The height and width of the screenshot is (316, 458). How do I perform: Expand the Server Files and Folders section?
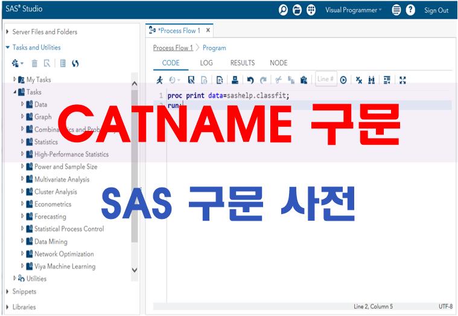[8, 31]
